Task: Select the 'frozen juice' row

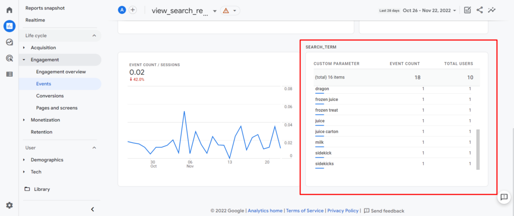Action: click(393, 99)
